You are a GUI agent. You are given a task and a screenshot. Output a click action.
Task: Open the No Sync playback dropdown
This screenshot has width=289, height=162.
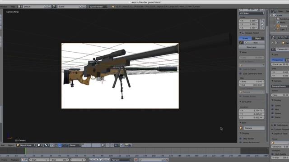click(x=121, y=160)
